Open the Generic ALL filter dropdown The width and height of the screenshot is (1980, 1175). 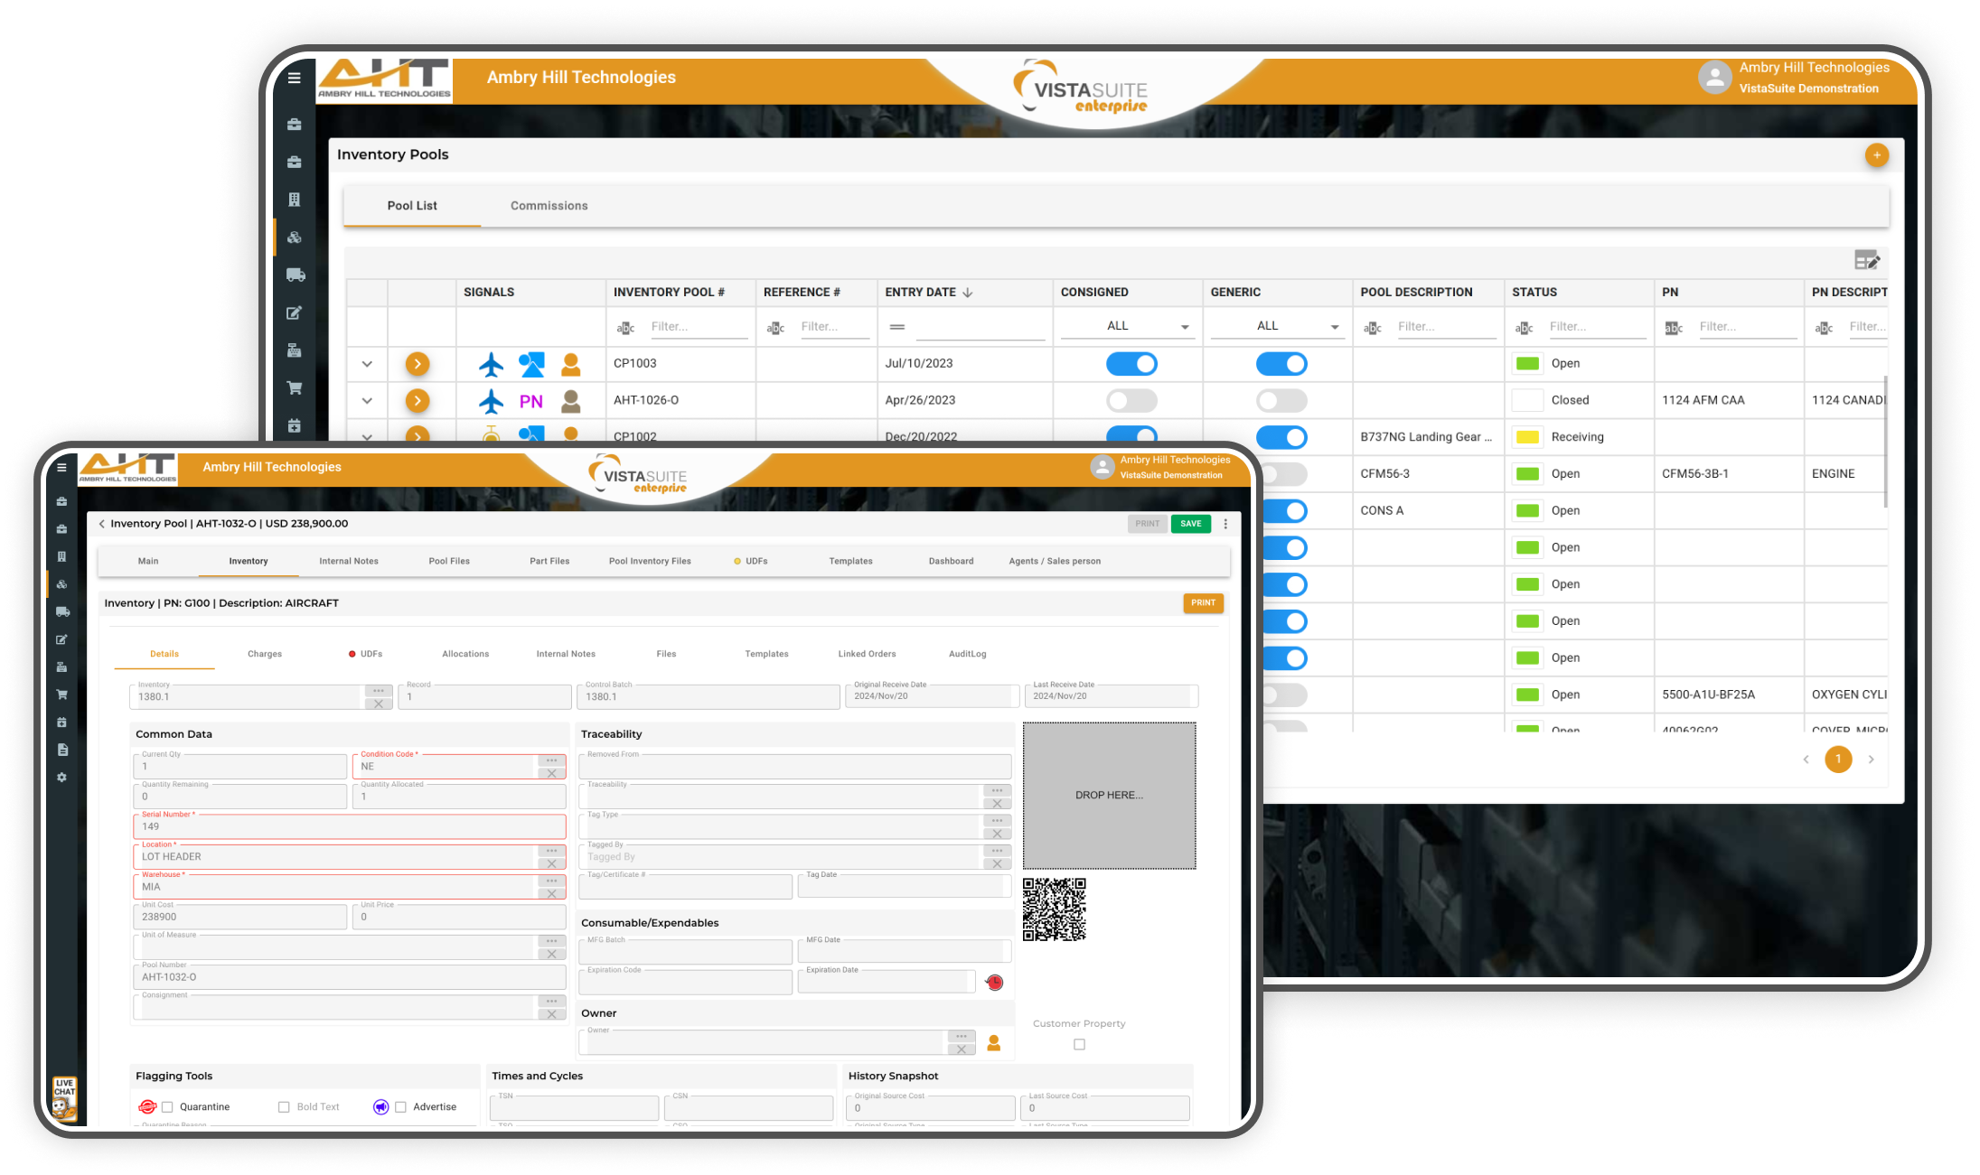click(1276, 326)
